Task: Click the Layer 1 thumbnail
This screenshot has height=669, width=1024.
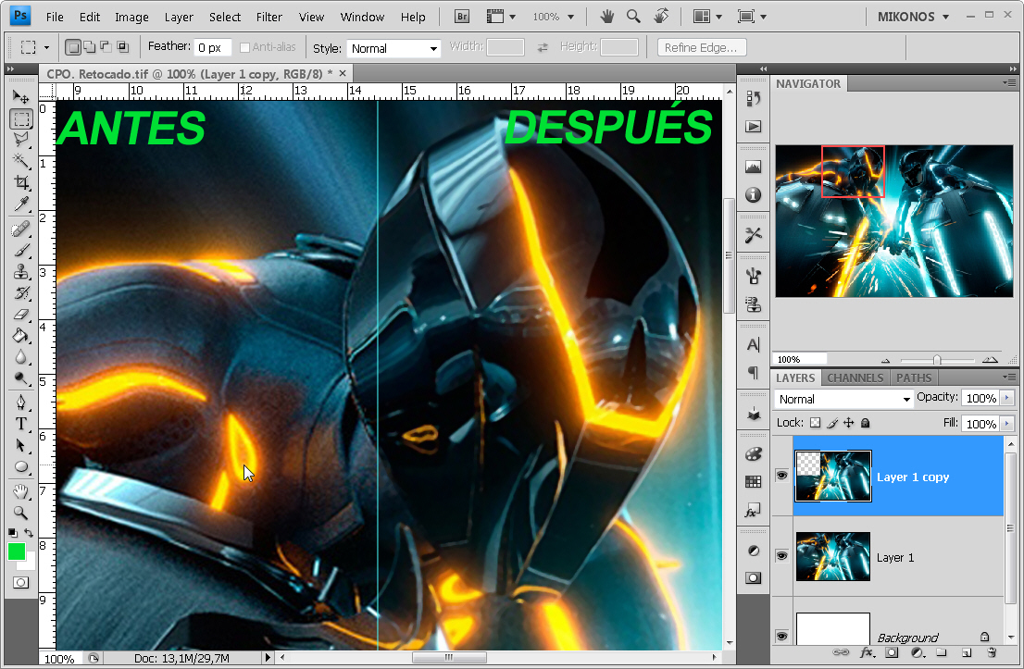Action: pyautogui.click(x=832, y=557)
